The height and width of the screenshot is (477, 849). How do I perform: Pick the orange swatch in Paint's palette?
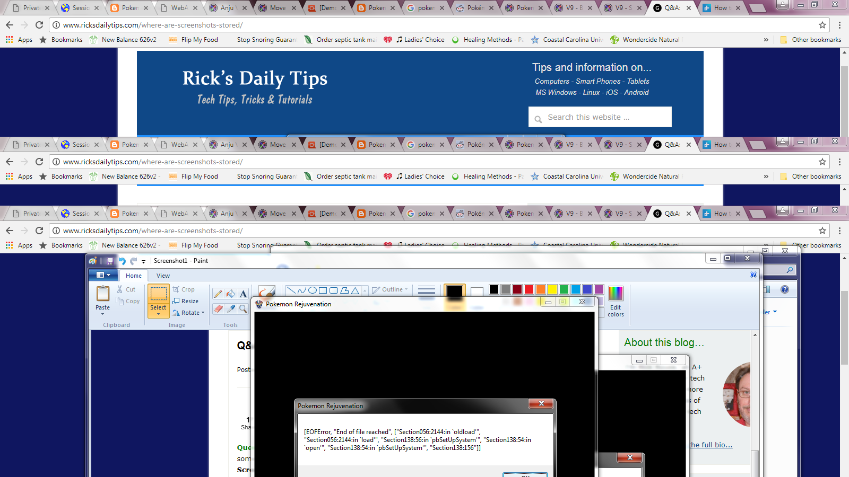pos(541,289)
